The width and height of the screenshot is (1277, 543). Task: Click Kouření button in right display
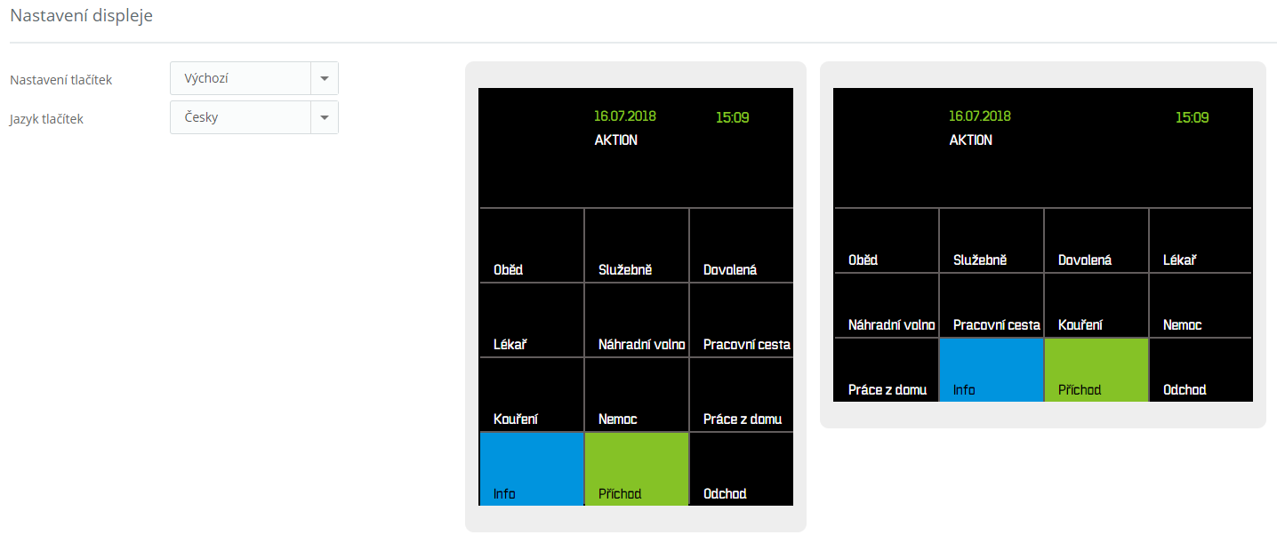1096,306
